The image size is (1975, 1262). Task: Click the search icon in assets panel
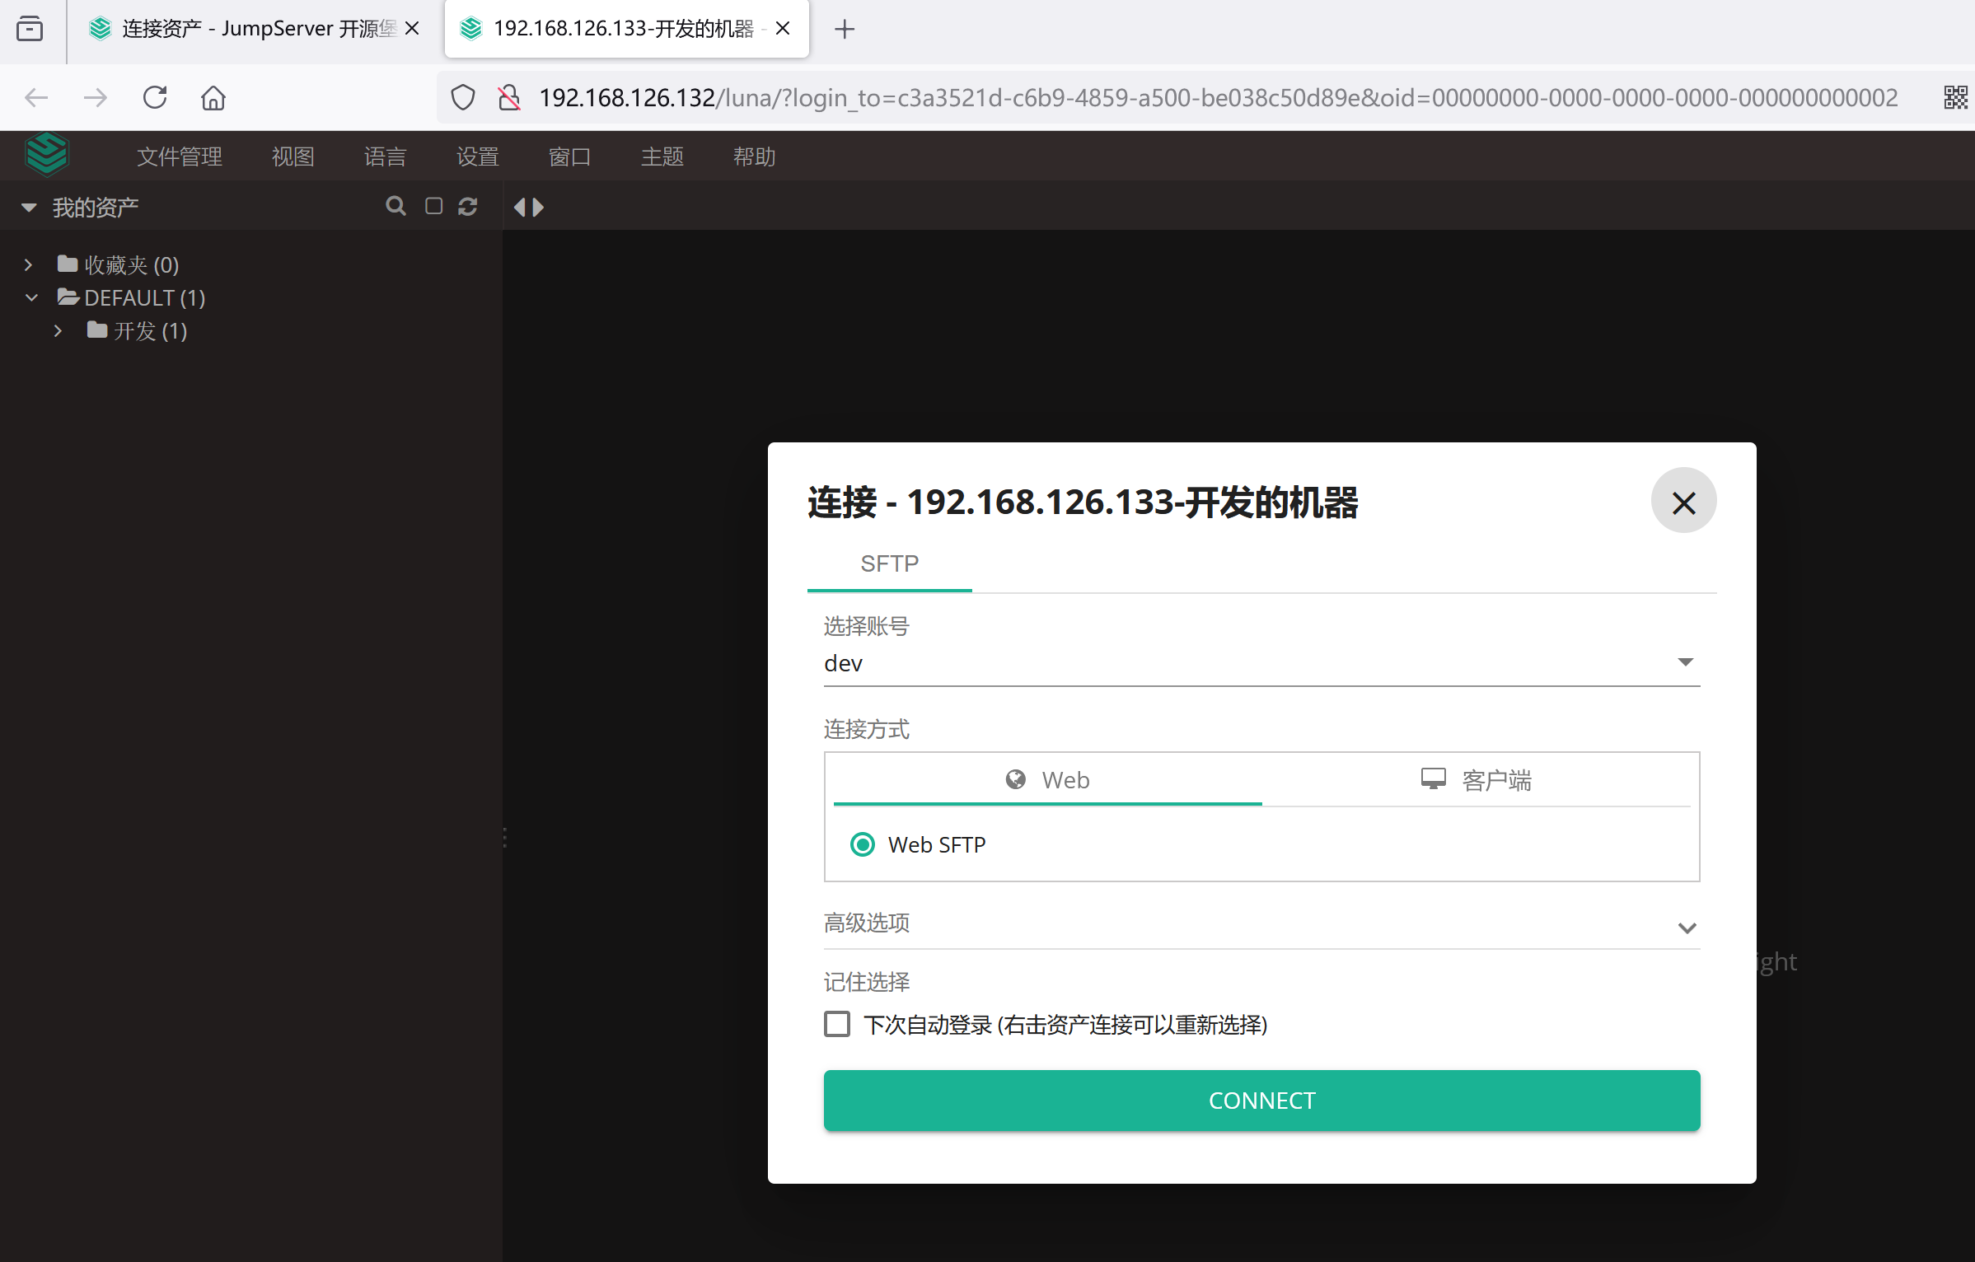pos(395,206)
